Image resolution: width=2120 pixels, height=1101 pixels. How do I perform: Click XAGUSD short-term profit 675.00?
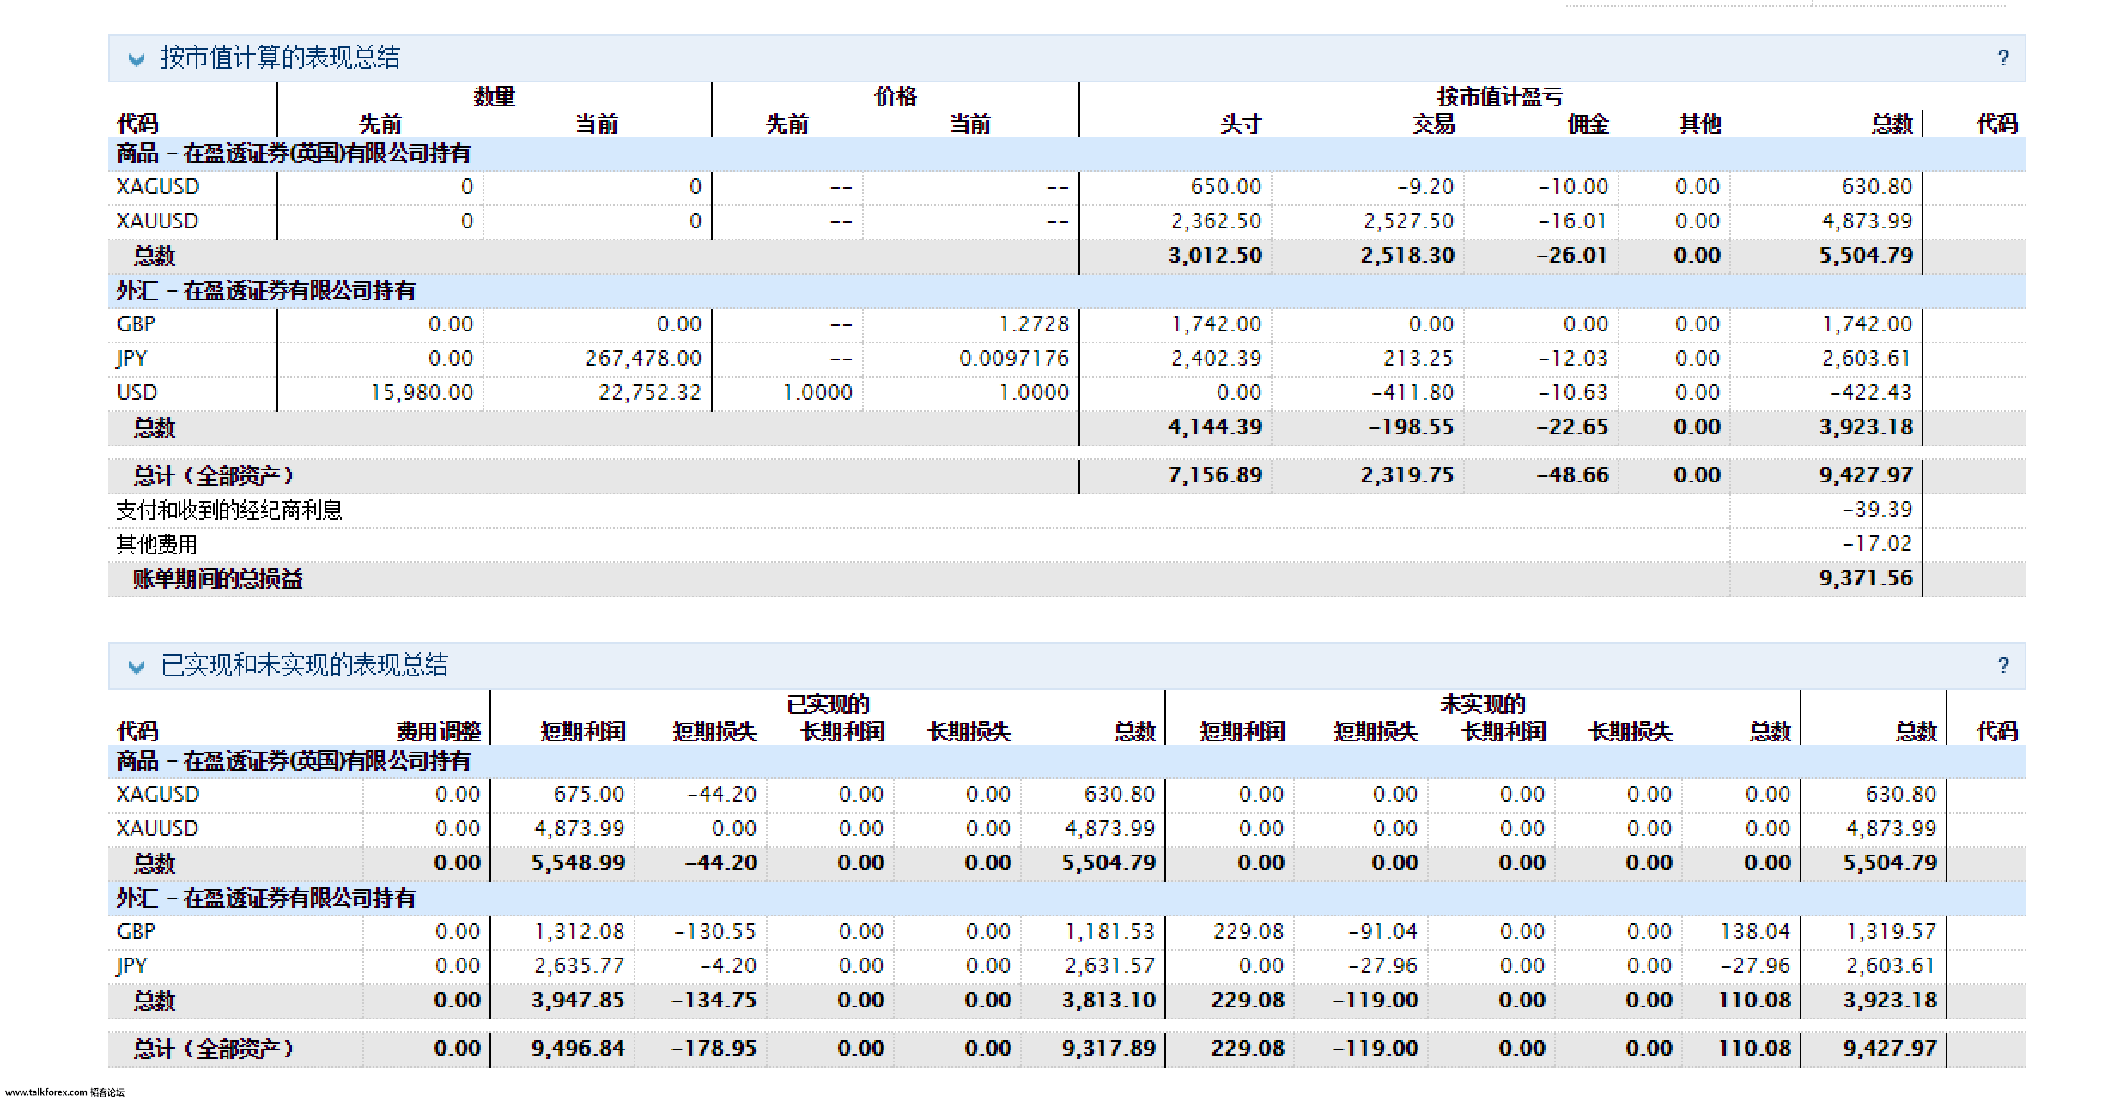(589, 795)
